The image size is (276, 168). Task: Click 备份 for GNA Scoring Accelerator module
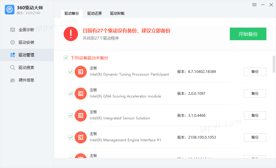click(255, 94)
